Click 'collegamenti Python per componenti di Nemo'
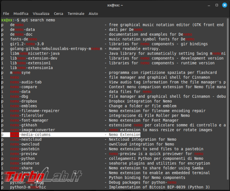The height and width of the screenshot is (191, 230). (156, 158)
